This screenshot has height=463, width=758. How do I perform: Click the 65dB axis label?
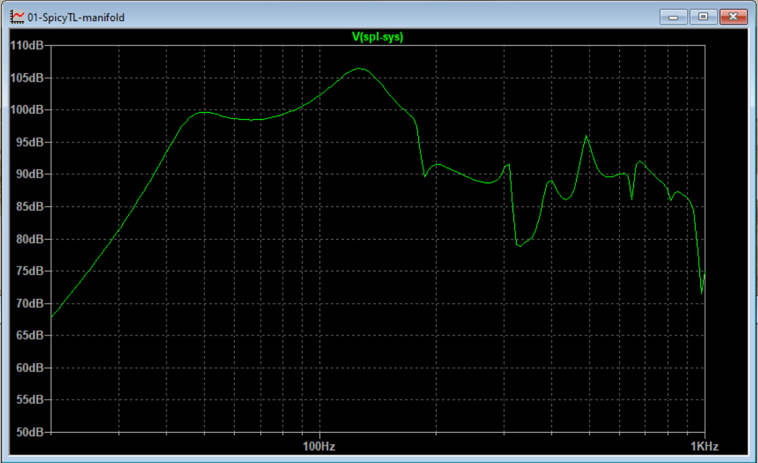(x=30, y=335)
